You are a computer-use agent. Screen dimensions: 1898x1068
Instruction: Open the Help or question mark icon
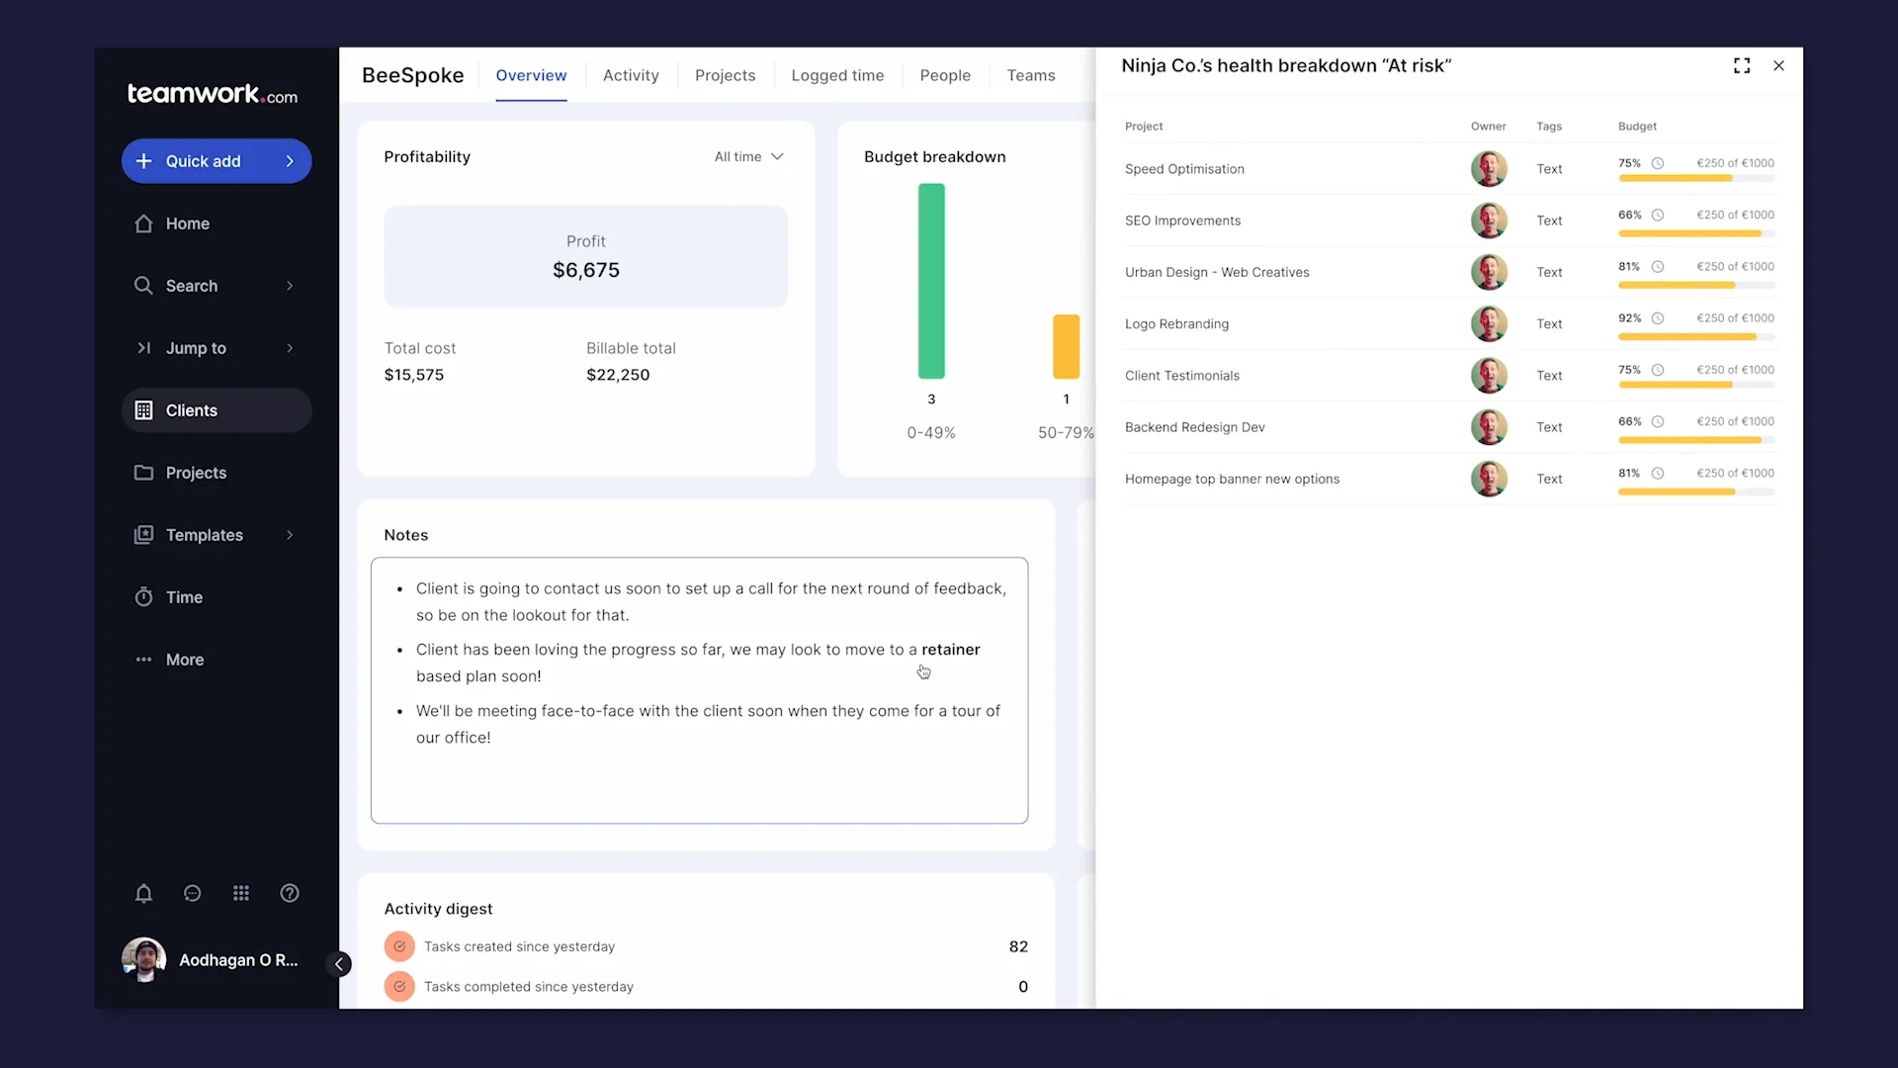pos(290,893)
